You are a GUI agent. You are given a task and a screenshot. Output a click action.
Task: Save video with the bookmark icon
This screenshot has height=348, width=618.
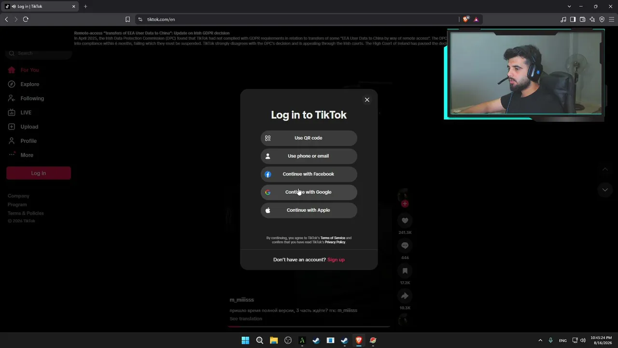405,271
